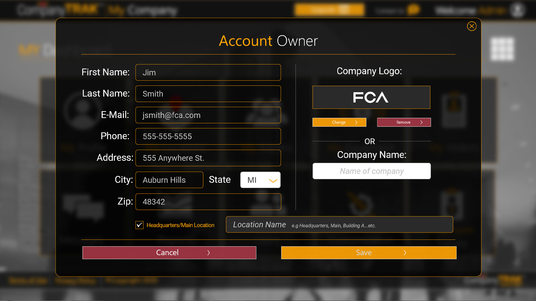Click the blurred user avatar icon in header
This screenshot has width=536, height=301.
pyautogui.click(x=517, y=10)
